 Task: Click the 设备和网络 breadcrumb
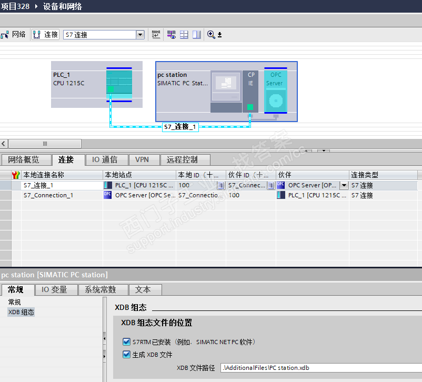63,6
